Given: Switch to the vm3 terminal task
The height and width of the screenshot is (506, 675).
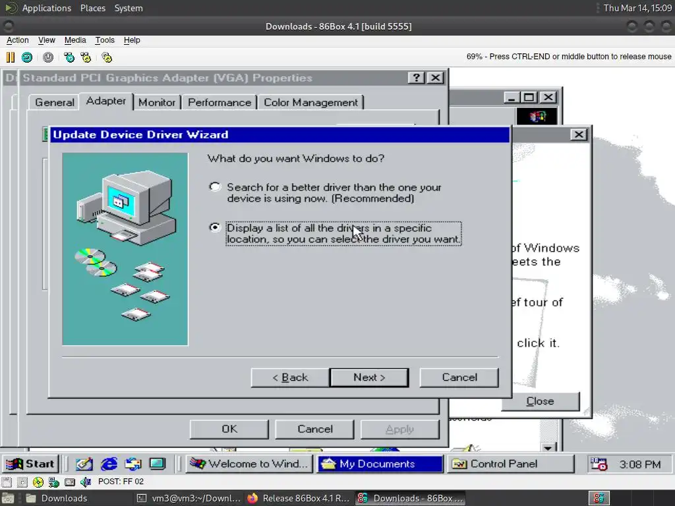Looking at the screenshot, I should pyautogui.click(x=189, y=498).
